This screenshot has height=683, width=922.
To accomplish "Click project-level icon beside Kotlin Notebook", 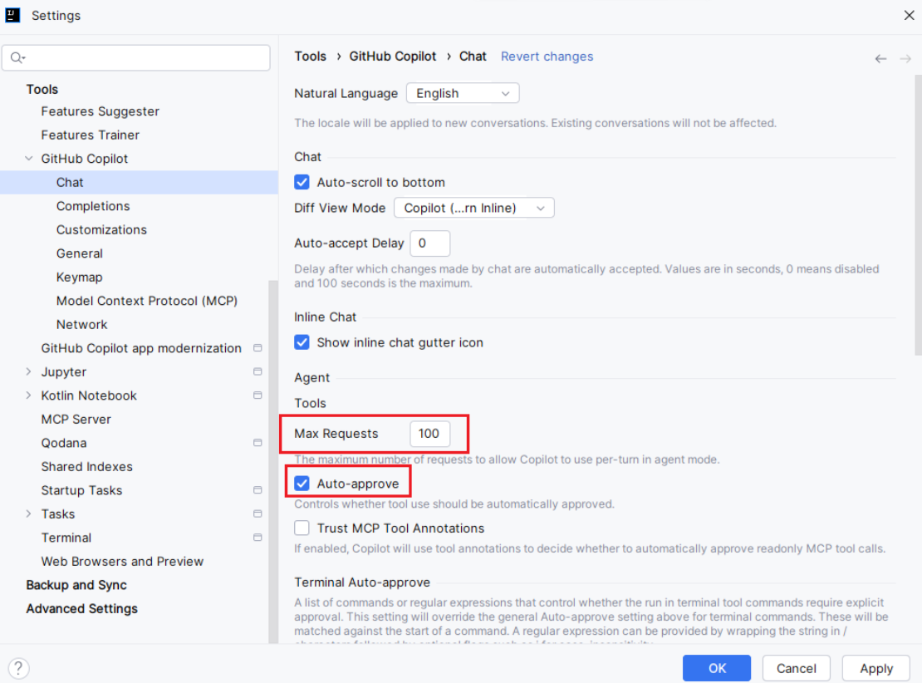I will click(x=257, y=396).
